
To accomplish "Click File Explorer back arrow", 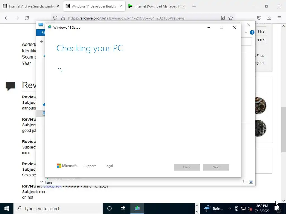I will (x=42, y=42).
